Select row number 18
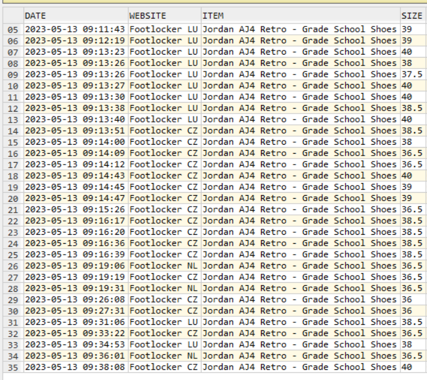The height and width of the screenshot is (380, 427). coord(13,176)
